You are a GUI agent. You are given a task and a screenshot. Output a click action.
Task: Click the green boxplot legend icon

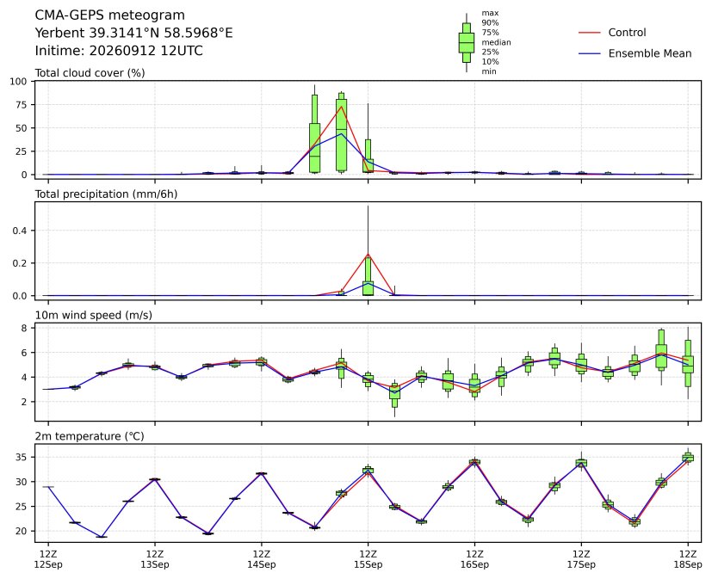pyautogui.click(x=467, y=43)
